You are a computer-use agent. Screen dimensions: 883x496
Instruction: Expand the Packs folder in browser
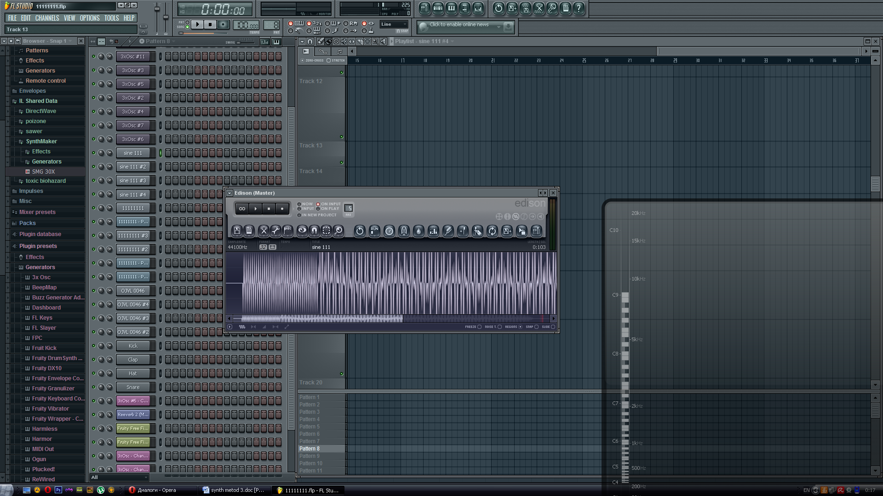tap(27, 223)
